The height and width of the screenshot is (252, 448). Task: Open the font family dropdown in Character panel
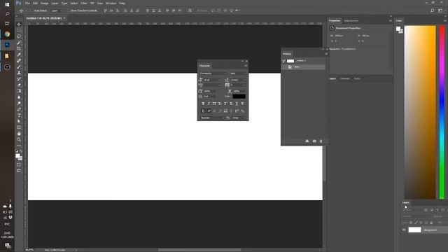pyautogui.click(x=213, y=73)
